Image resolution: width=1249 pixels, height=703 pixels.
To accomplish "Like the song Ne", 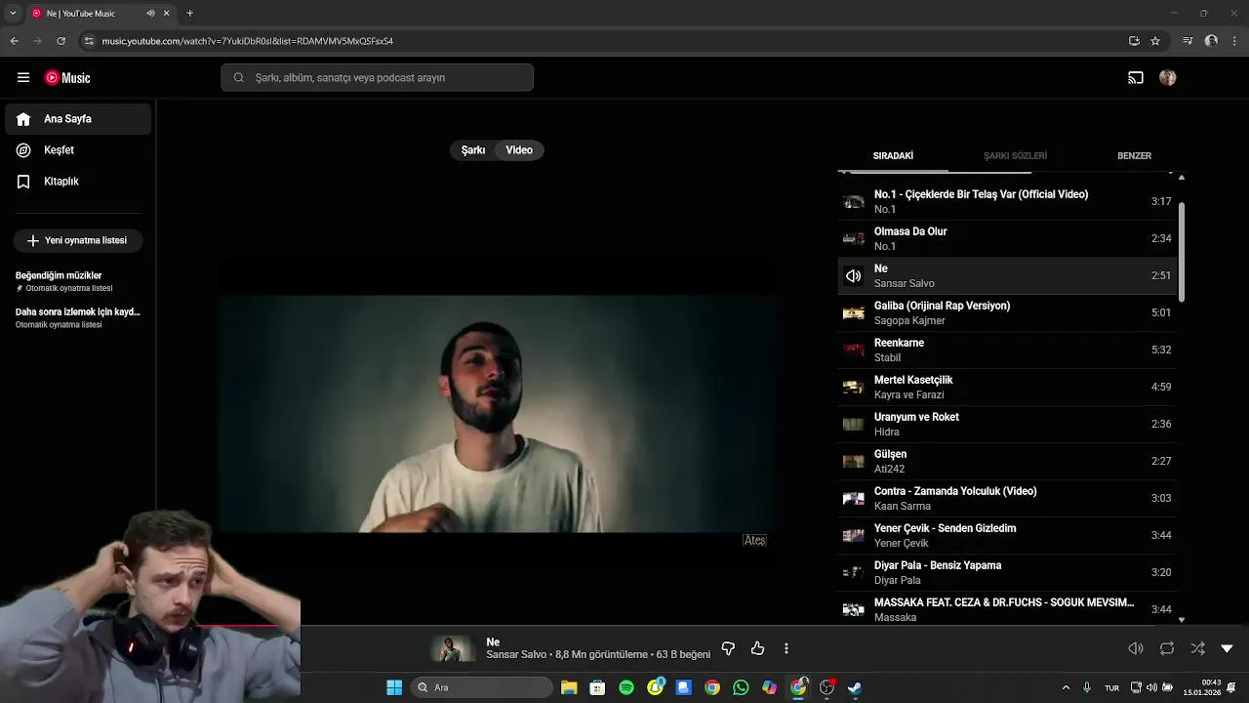I will tap(758, 648).
